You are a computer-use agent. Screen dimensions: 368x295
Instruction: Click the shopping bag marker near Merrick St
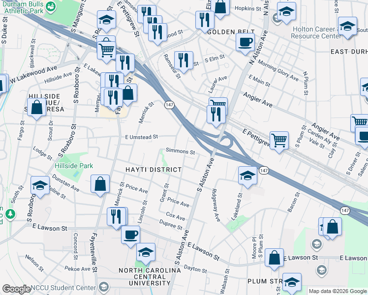click(128, 95)
